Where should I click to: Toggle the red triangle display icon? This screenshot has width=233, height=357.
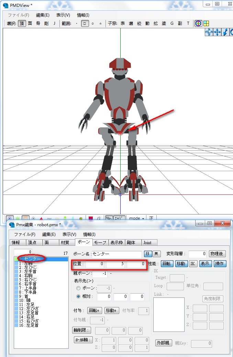click(x=41, y=218)
